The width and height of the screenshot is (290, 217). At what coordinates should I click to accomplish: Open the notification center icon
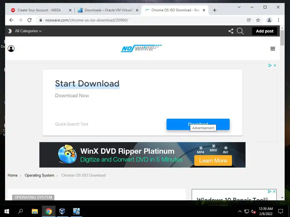281,211
